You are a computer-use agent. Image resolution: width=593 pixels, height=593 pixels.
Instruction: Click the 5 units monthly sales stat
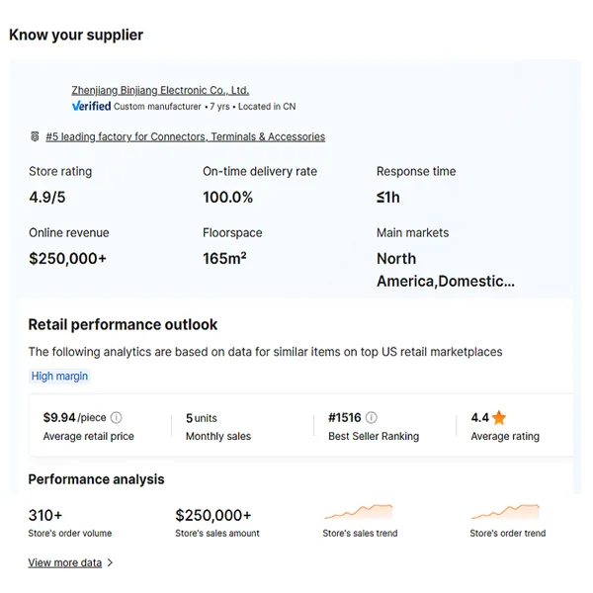[202, 418]
